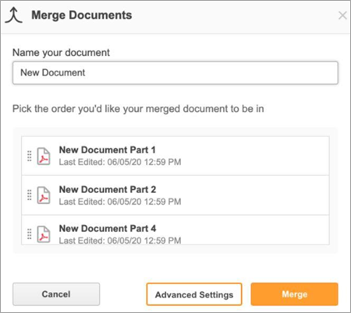Viewport: 351px width, 313px height.
Task: Select New Document Part 1 title
Action: coord(107,149)
